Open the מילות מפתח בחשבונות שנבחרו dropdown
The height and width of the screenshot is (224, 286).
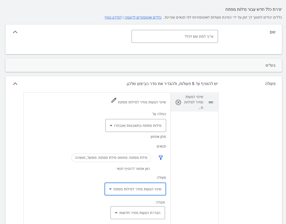136,125
